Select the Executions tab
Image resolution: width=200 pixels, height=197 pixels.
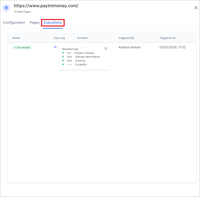point(53,23)
